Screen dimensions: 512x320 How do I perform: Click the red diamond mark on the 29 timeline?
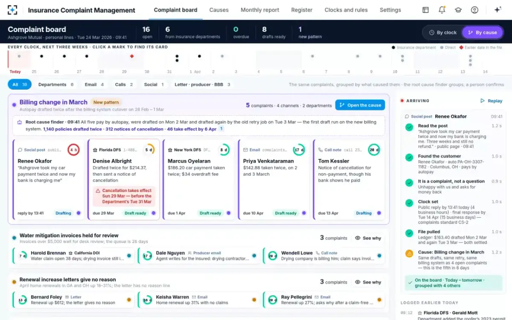[x=132, y=56]
